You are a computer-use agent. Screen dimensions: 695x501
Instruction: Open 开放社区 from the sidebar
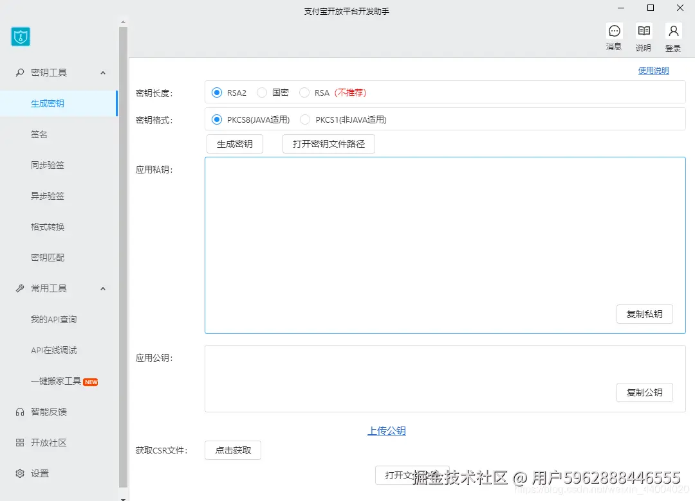click(x=39, y=443)
